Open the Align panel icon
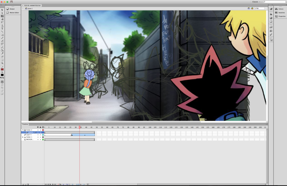This screenshot has height=186, width=287. tap(271, 14)
